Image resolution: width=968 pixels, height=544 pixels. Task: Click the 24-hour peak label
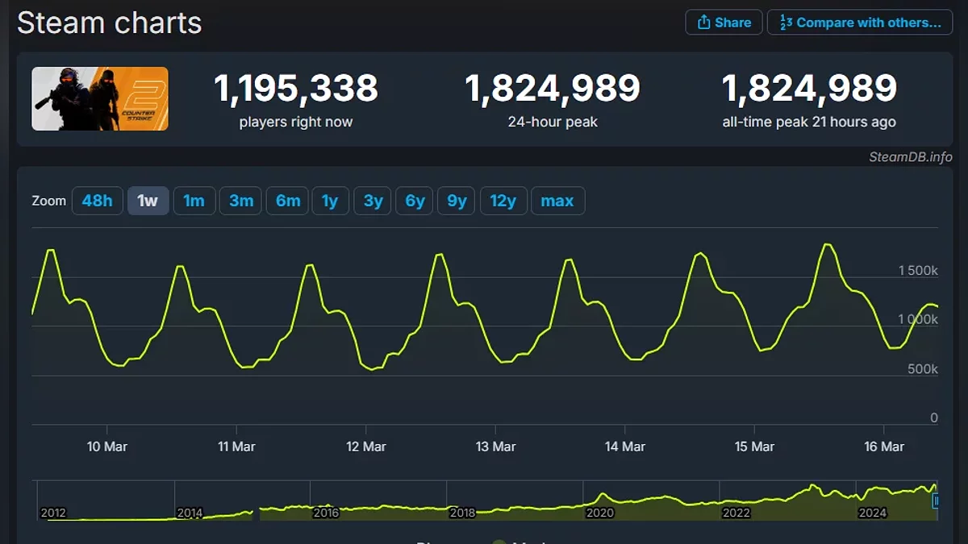[553, 123]
